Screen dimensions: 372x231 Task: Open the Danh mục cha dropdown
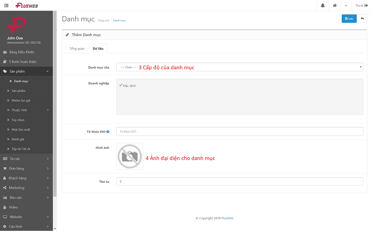239,67
